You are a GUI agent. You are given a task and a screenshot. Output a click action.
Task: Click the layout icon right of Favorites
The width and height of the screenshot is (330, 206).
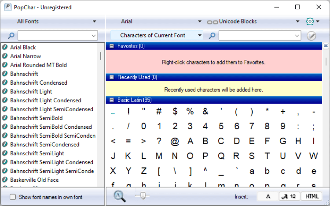coord(326,46)
